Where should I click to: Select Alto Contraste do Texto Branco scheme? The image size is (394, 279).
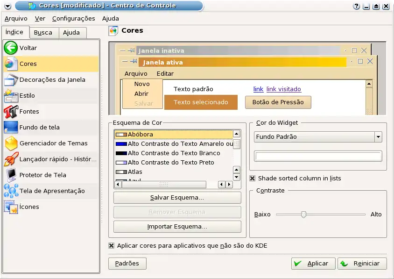pyautogui.click(x=174, y=153)
